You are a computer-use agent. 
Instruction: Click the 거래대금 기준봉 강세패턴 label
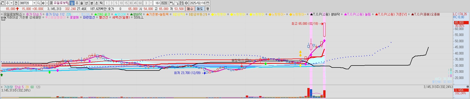pos(23,17)
